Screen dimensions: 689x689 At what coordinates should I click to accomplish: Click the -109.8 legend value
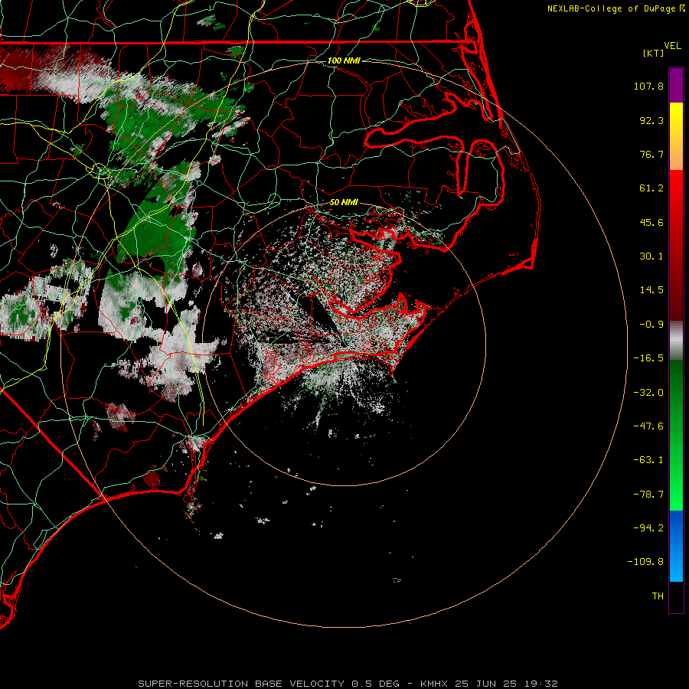[x=645, y=562]
